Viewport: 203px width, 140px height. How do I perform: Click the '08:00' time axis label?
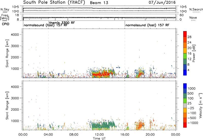coord(74,135)
